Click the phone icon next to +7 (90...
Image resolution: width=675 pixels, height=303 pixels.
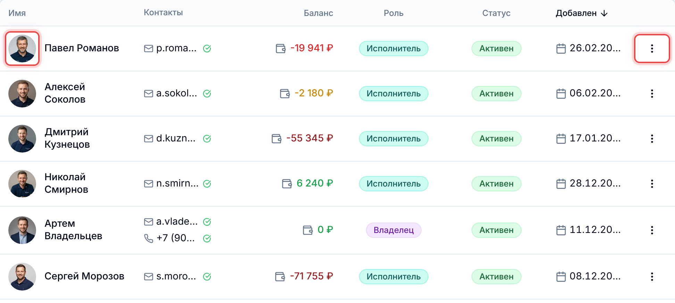tap(149, 238)
